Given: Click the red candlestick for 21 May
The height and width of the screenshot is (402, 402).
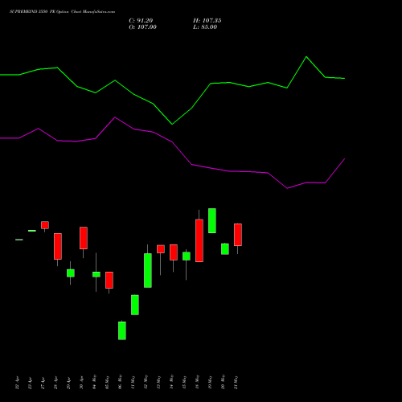Looking at the screenshot, I should pyautogui.click(x=238, y=235).
